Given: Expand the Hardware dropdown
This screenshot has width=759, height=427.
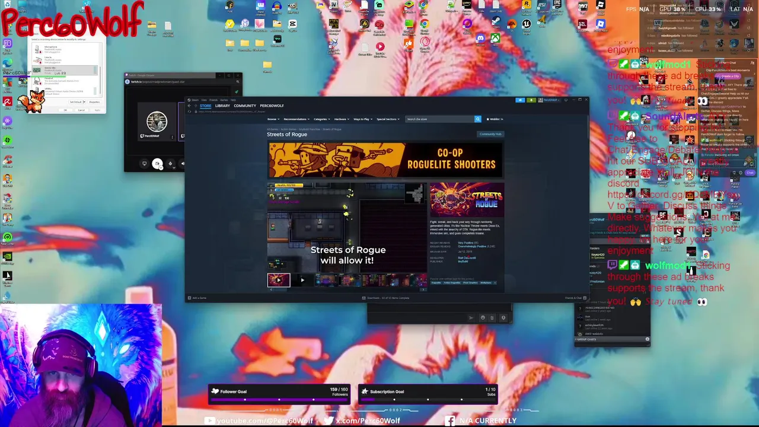Looking at the screenshot, I should tap(342, 119).
